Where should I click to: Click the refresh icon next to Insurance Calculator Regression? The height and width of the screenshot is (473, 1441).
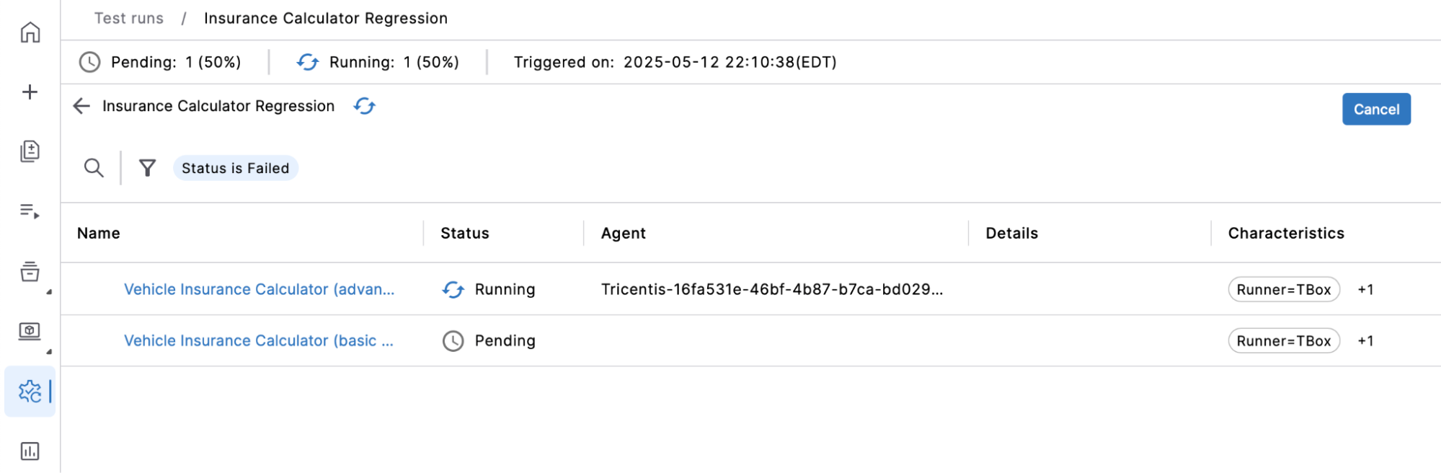(365, 106)
